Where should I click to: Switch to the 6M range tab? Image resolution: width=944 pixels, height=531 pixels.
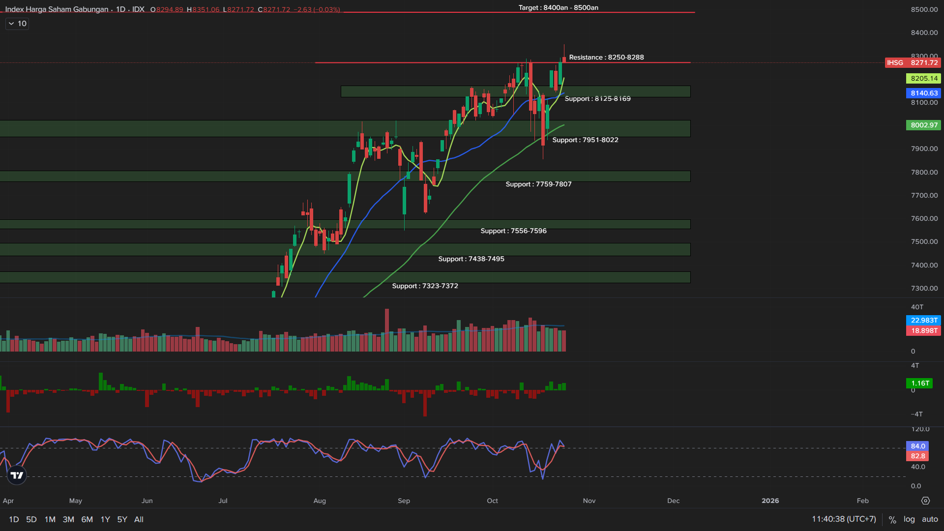(x=87, y=519)
